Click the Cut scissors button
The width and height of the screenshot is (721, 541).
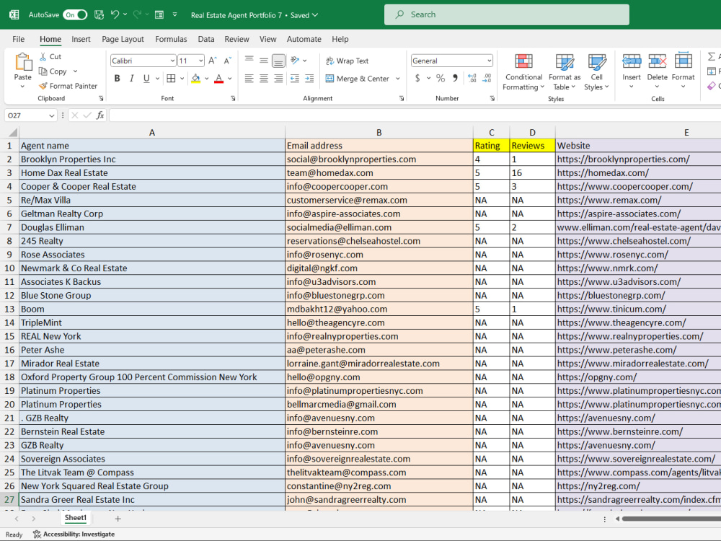[x=50, y=56]
